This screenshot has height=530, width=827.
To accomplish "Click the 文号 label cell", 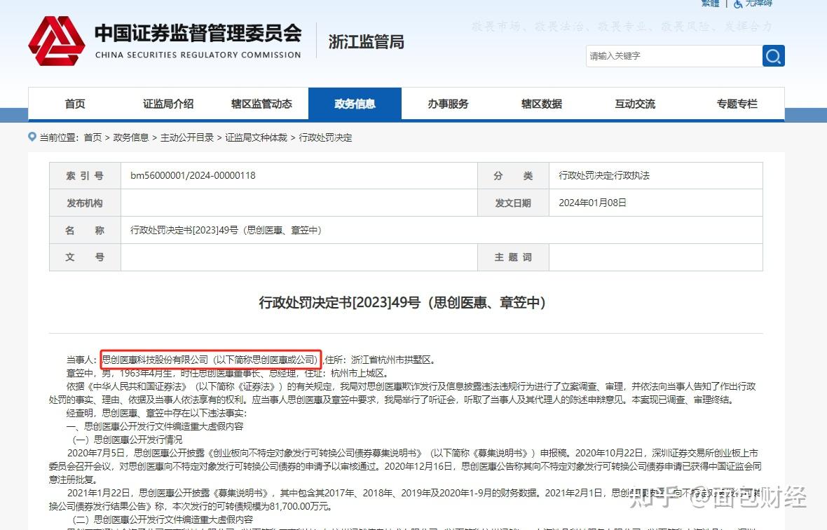I will (85, 257).
